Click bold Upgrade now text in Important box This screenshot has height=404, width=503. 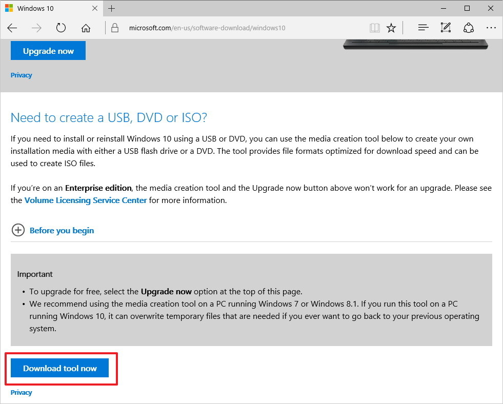[x=166, y=291]
